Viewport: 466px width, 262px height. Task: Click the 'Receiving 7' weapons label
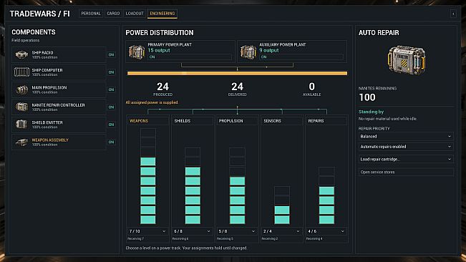tap(135, 238)
